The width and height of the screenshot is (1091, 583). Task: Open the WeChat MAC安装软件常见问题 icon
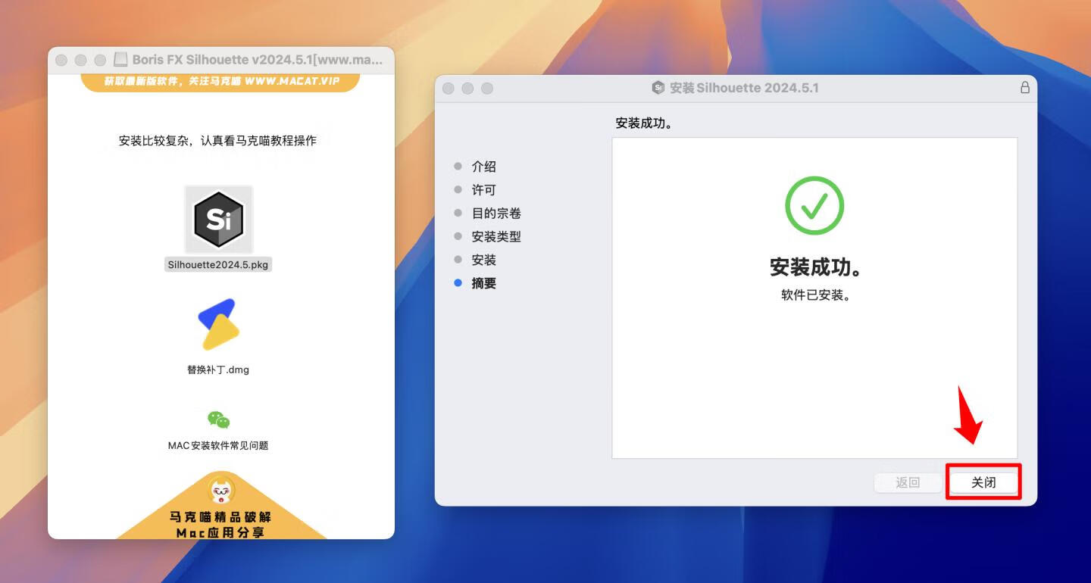tap(218, 419)
